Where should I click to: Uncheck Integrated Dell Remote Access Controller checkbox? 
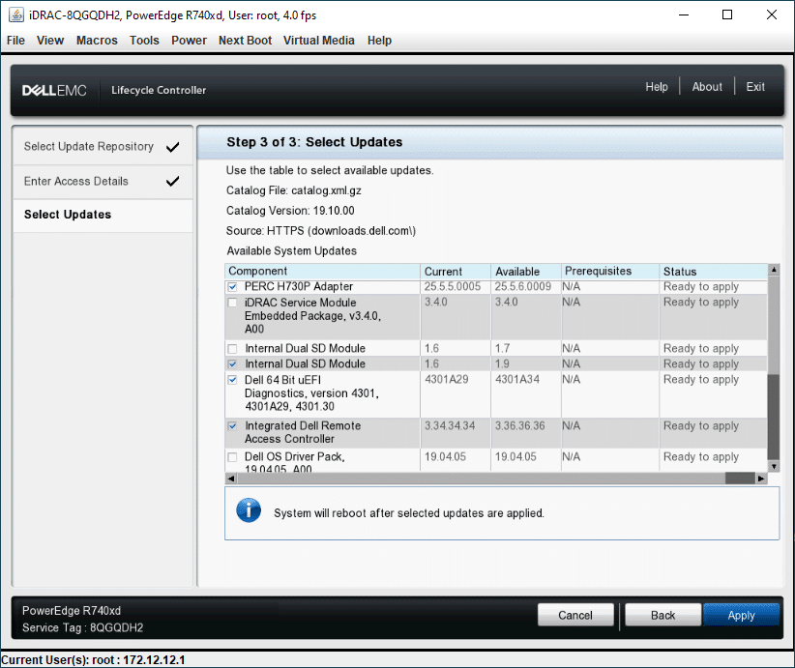point(232,425)
